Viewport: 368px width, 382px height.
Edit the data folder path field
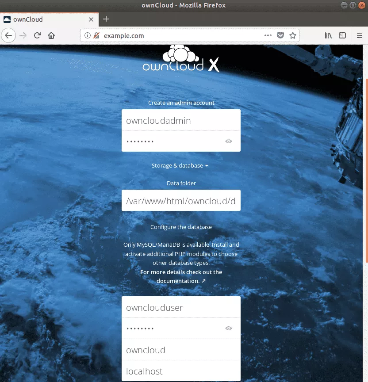click(x=181, y=200)
